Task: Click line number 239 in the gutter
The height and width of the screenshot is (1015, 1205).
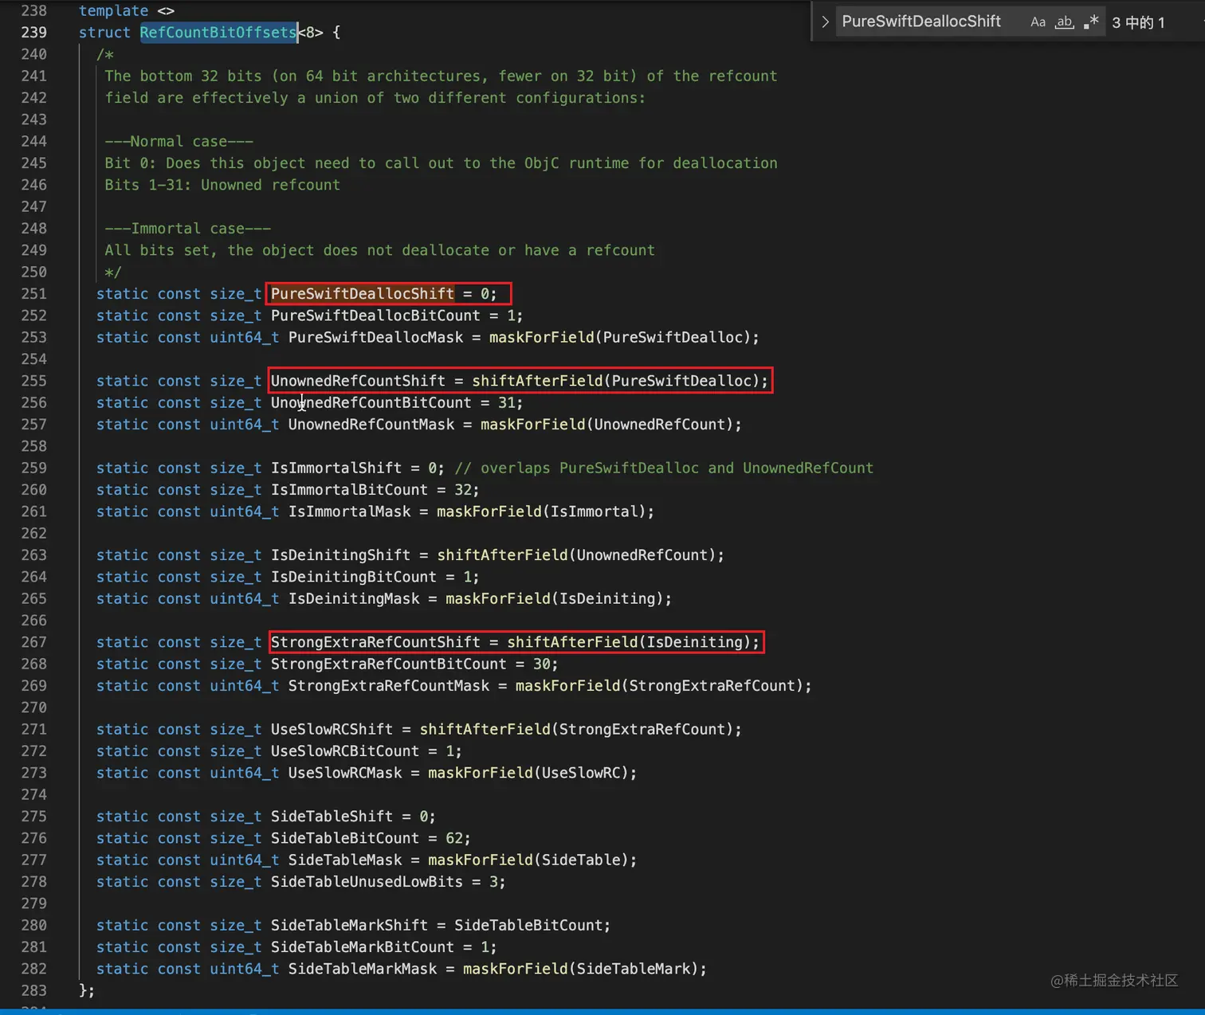Action: [33, 33]
